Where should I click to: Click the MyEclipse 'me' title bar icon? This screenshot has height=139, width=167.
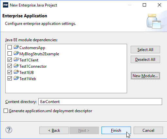[x=6, y=5]
